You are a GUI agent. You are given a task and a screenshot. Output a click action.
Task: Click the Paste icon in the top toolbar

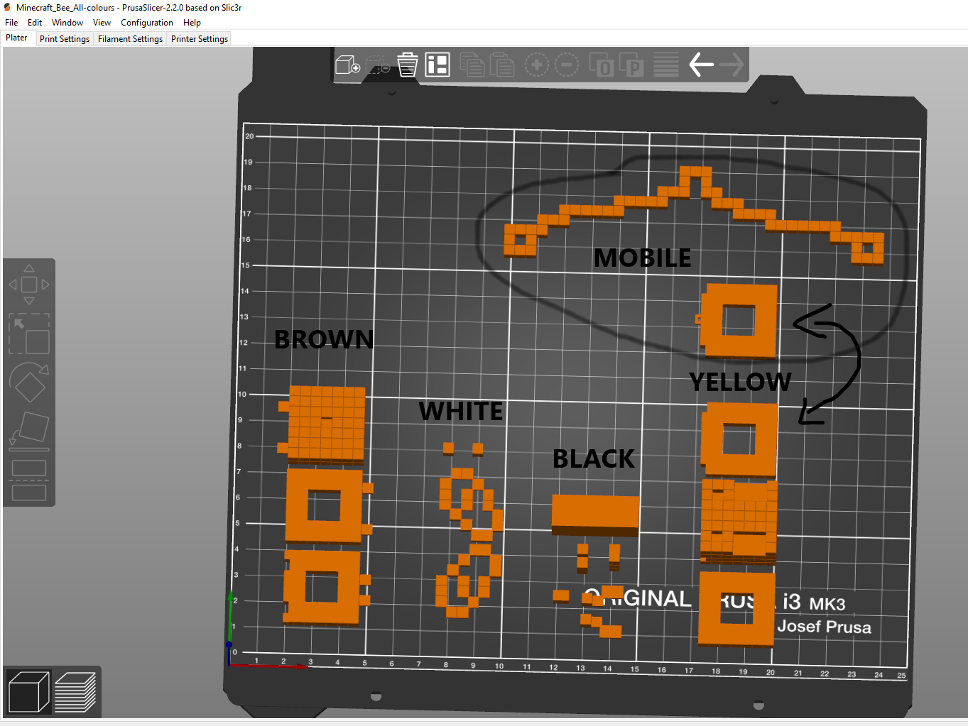[501, 65]
